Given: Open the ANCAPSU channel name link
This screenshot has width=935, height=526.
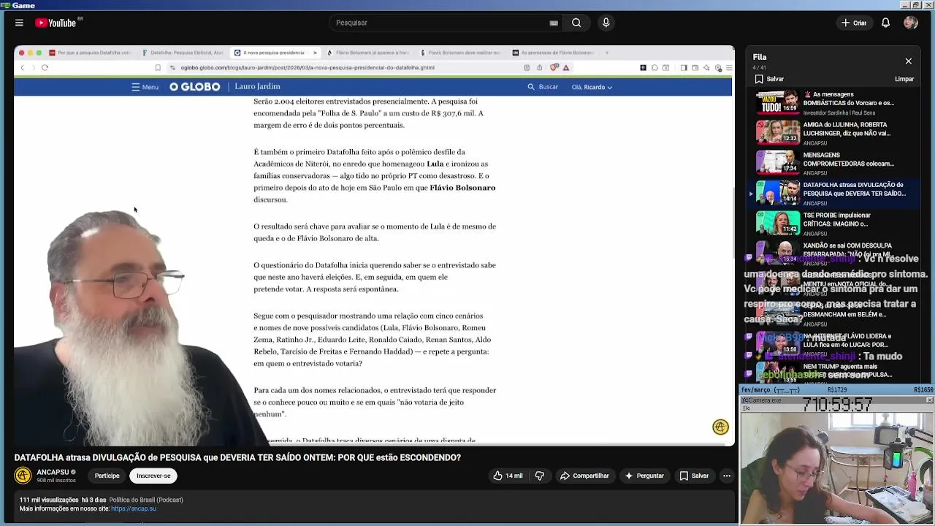Looking at the screenshot, I should click(53, 472).
